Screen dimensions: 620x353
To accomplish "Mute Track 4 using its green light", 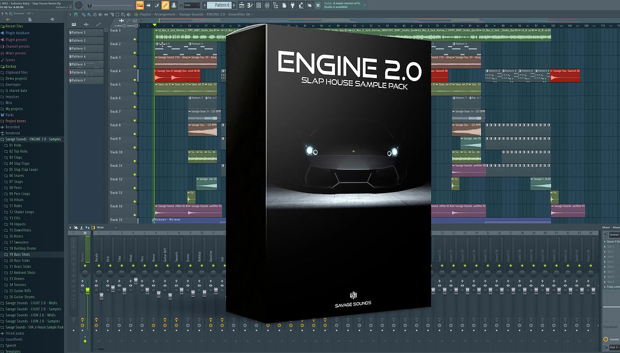I will point(135,80).
